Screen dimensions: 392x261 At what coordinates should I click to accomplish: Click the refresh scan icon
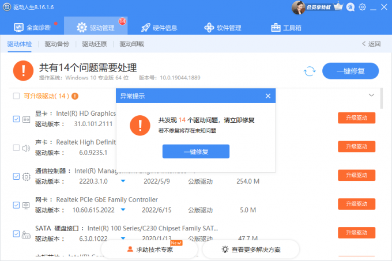(310, 71)
